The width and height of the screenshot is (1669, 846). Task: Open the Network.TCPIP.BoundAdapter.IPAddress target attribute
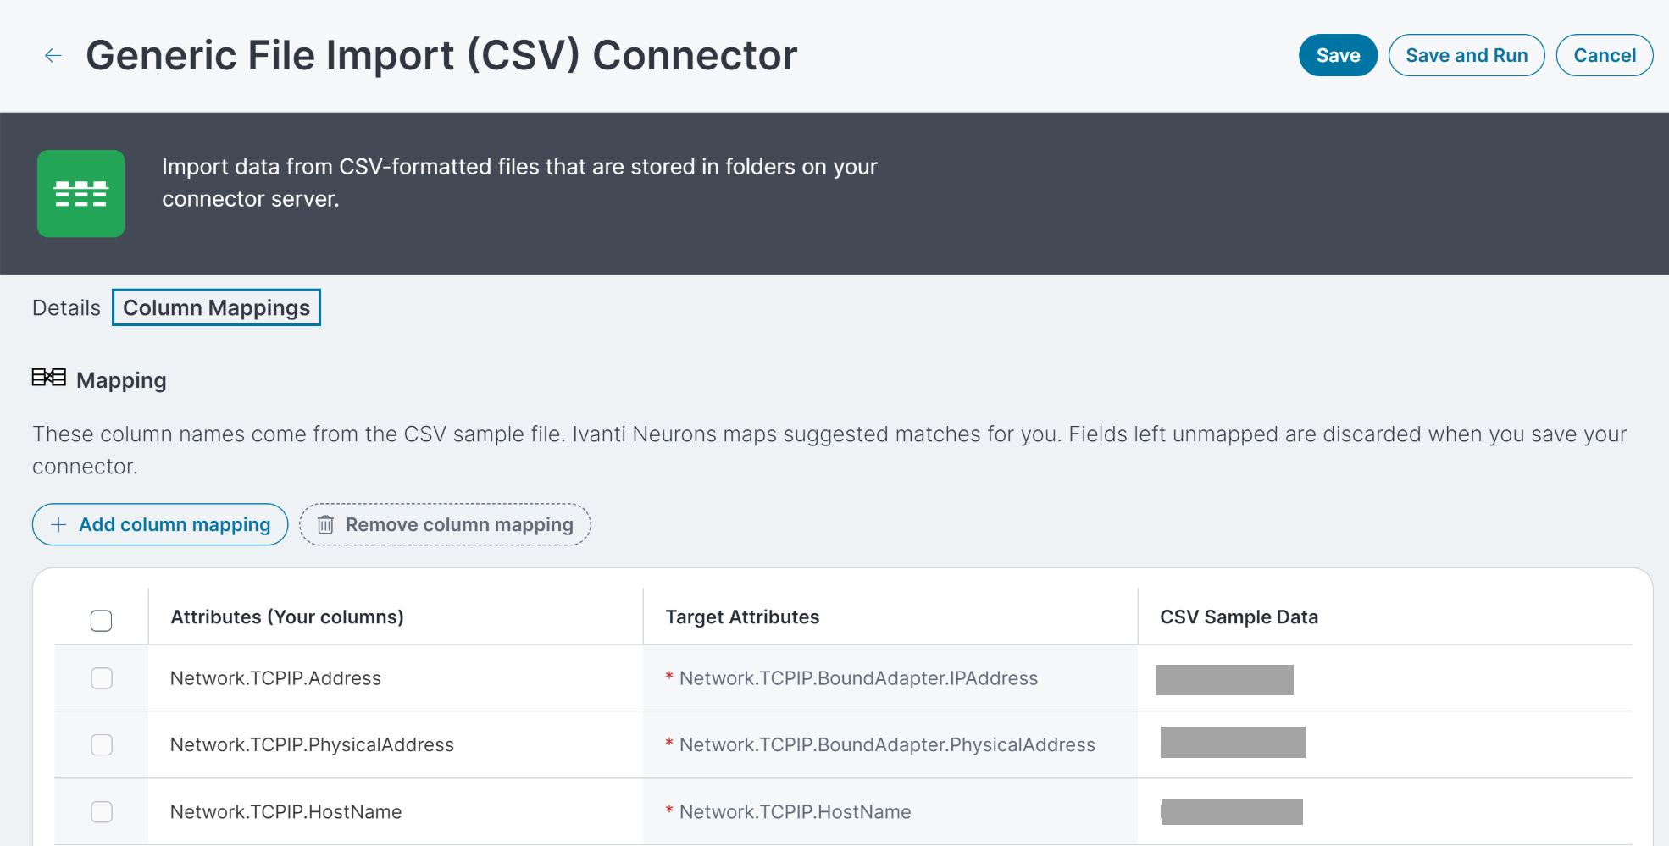coord(858,678)
